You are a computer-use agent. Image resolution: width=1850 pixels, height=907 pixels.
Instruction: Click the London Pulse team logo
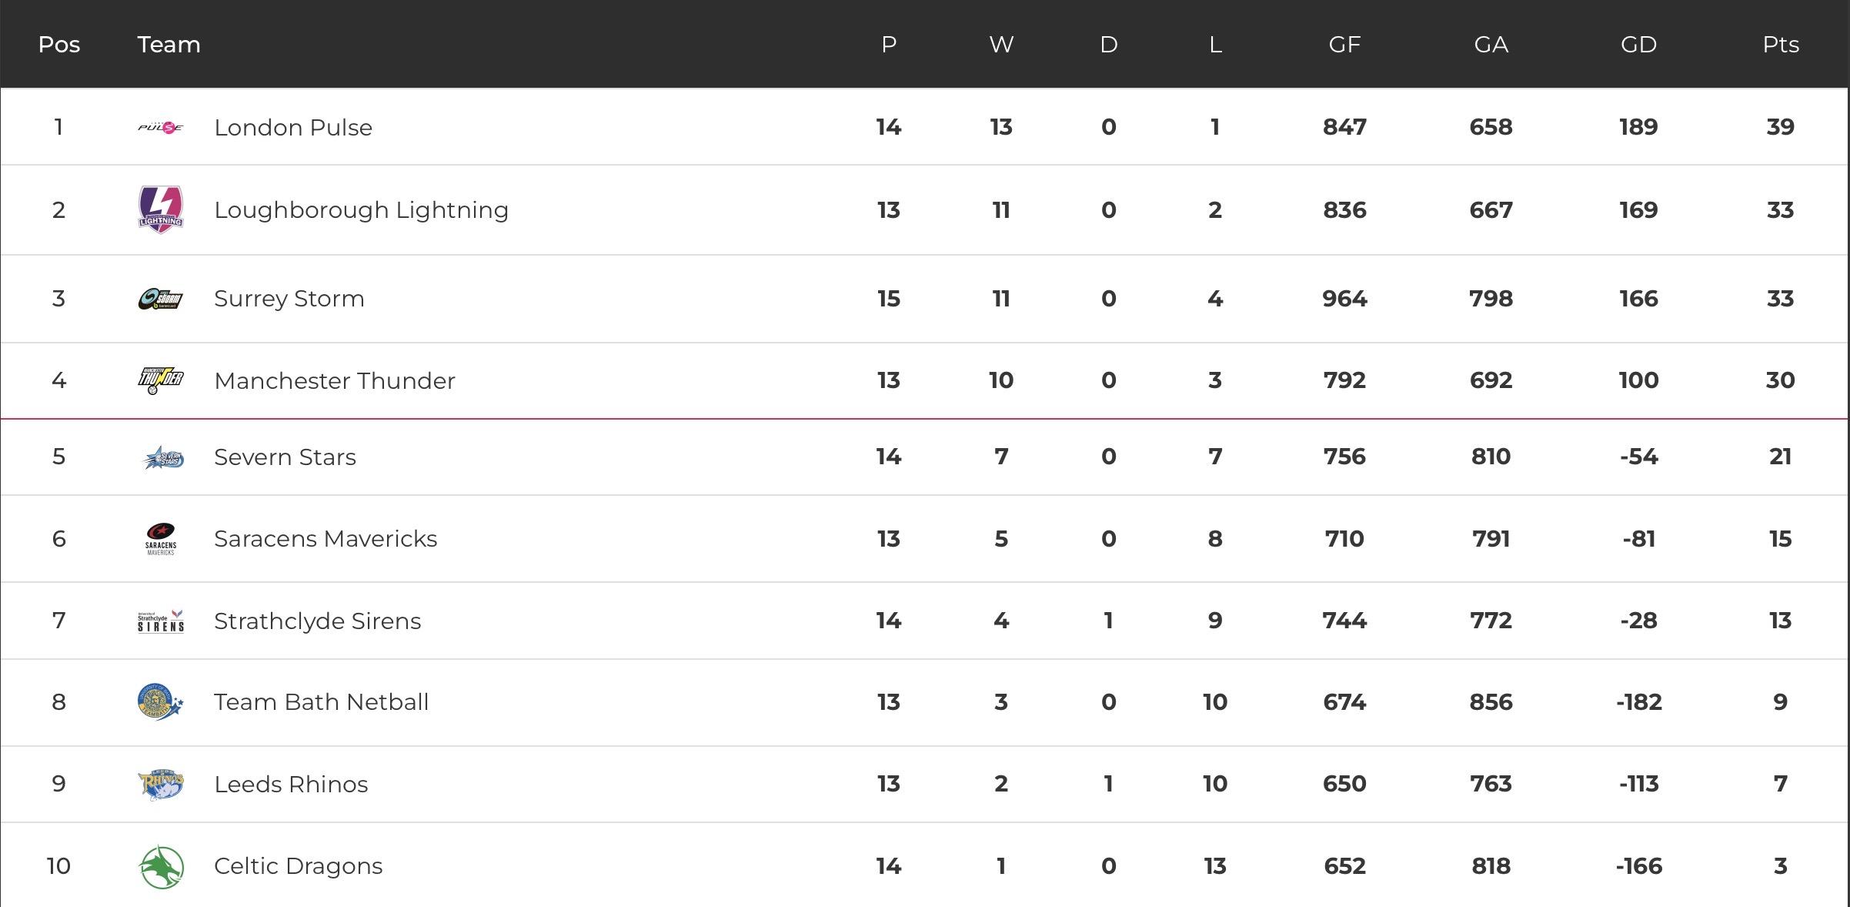(x=160, y=127)
